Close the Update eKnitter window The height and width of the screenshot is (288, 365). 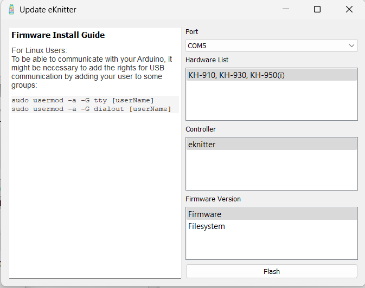coord(349,9)
